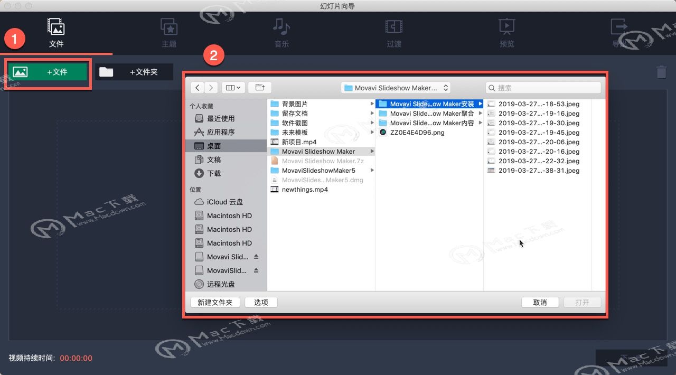Go forward in the file dialog
Screen dimensions: 676x375
click(211, 88)
